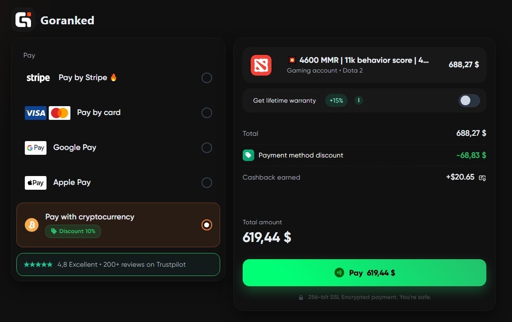Viewport: 512px width, 322px height.
Task: Select the cryptocurrency payment radio button
Action: click(x=206, y=225)
